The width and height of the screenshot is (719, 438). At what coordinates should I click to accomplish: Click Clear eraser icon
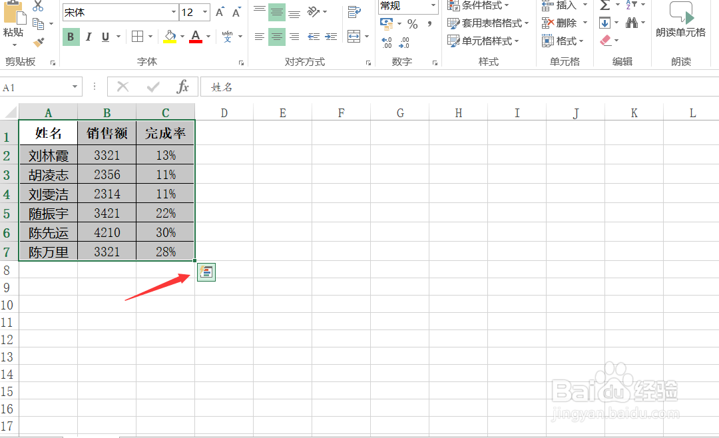pos(606,41)
